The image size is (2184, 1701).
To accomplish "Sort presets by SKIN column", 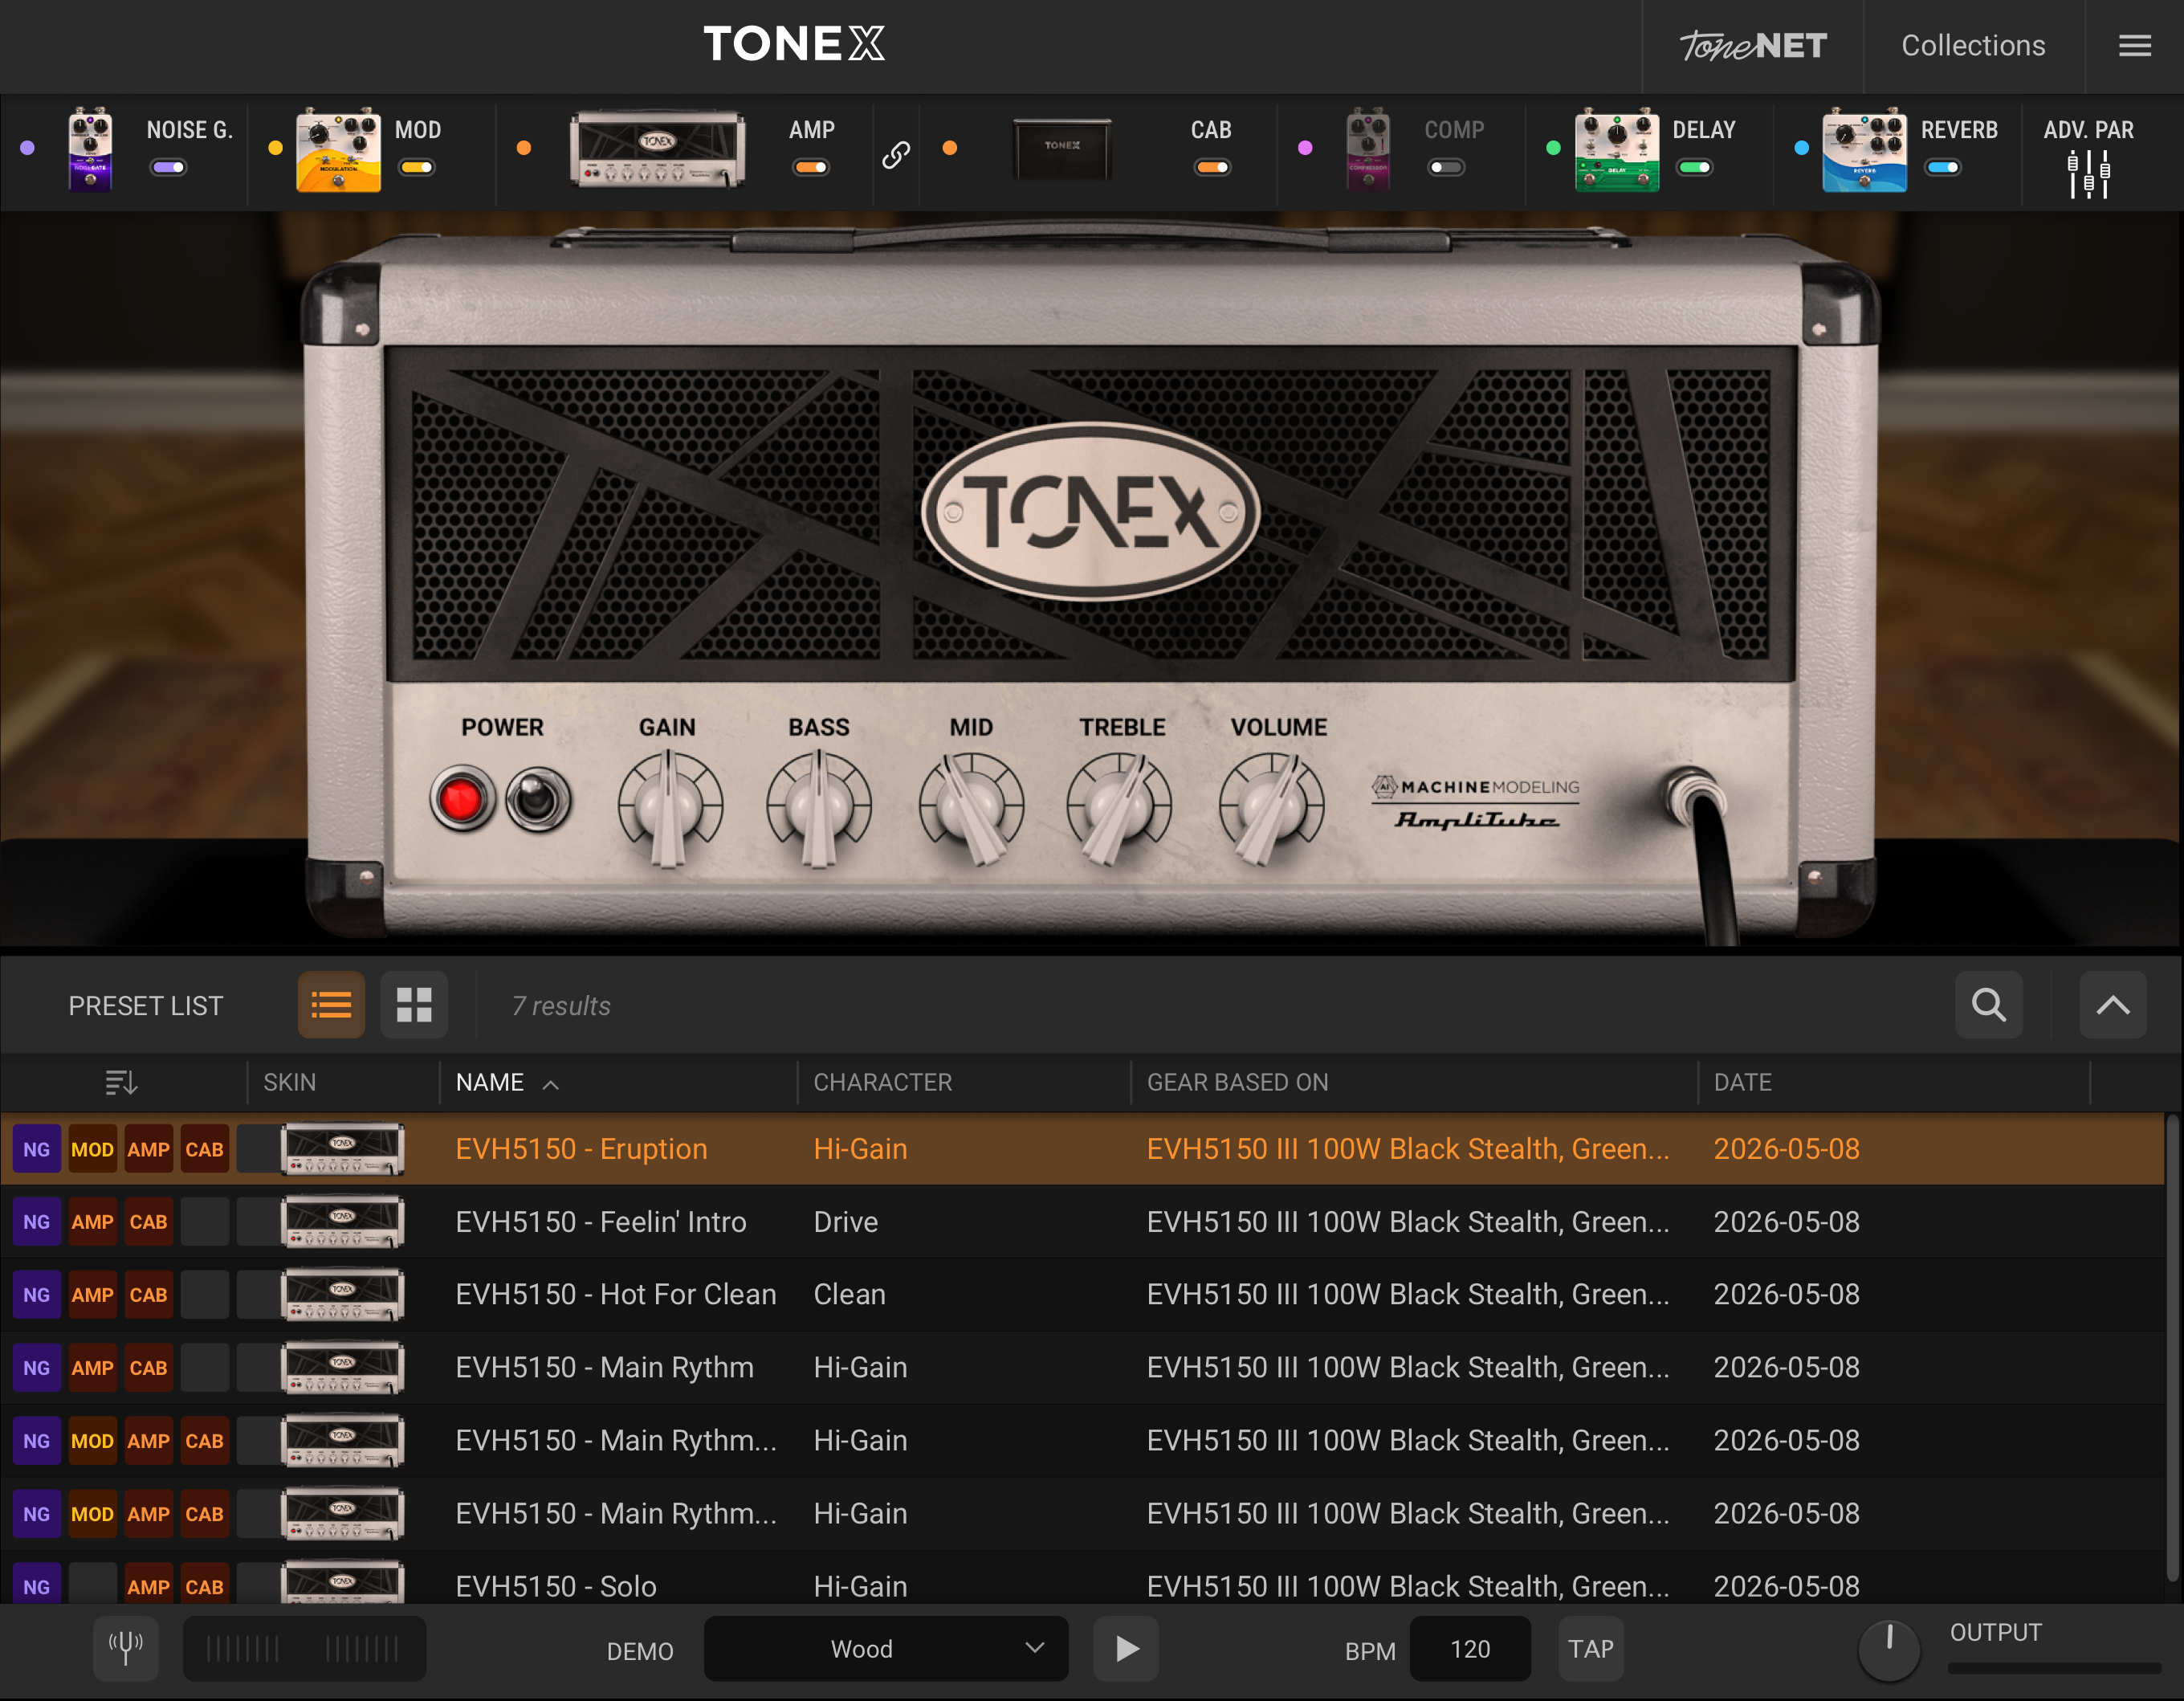I will coord(289,1082).
